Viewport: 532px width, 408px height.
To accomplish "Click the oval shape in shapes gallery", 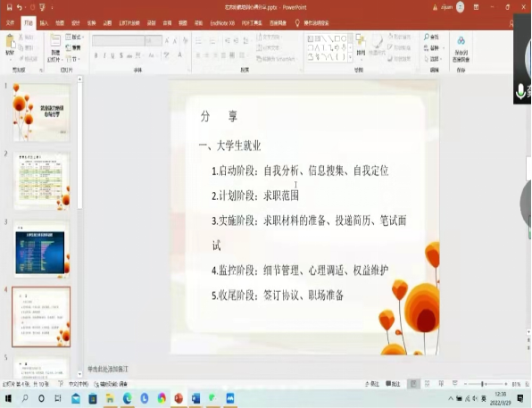I will point(344,38).
